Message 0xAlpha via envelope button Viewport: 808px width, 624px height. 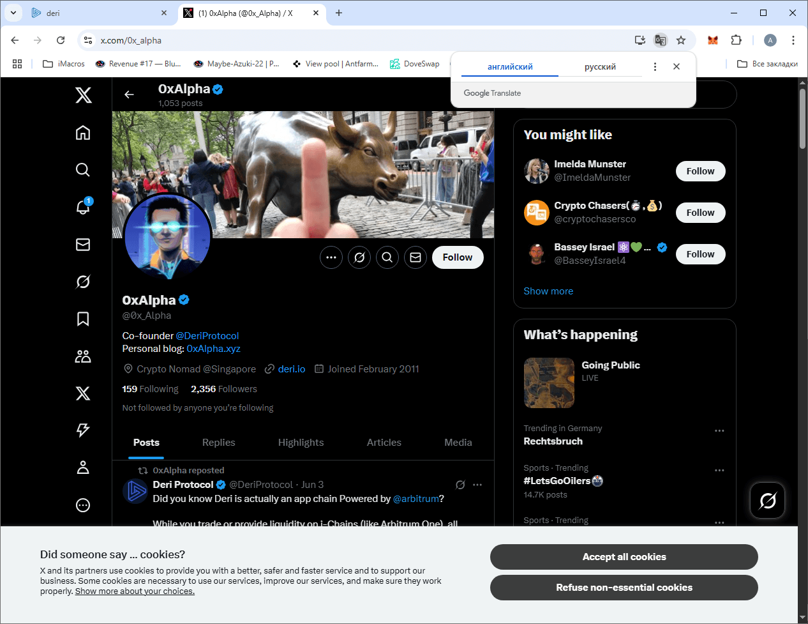(415, 257)
